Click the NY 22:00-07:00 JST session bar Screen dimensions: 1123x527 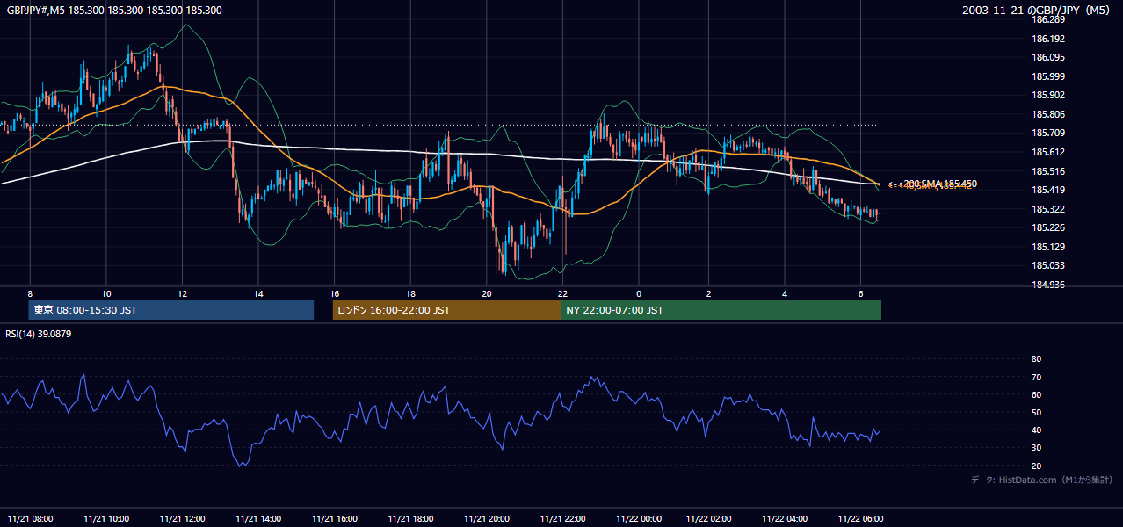click(721, 310)
